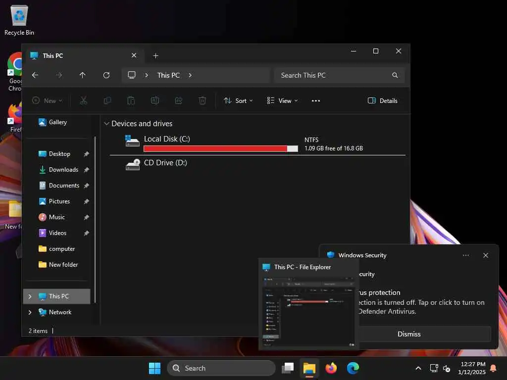Collapse the Devices and drives group
The image size is (507, 380).
(x=106, y=124)
